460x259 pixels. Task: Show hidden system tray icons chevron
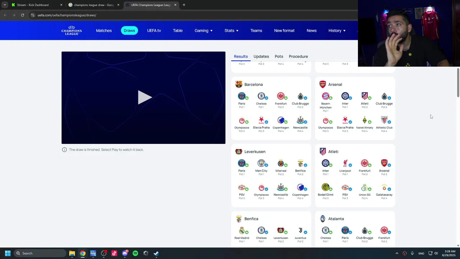point(397,253)
